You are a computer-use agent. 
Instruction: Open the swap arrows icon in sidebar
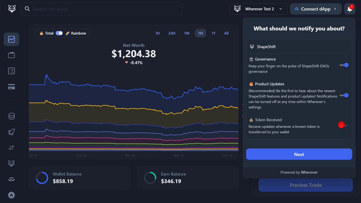point(11,148)
